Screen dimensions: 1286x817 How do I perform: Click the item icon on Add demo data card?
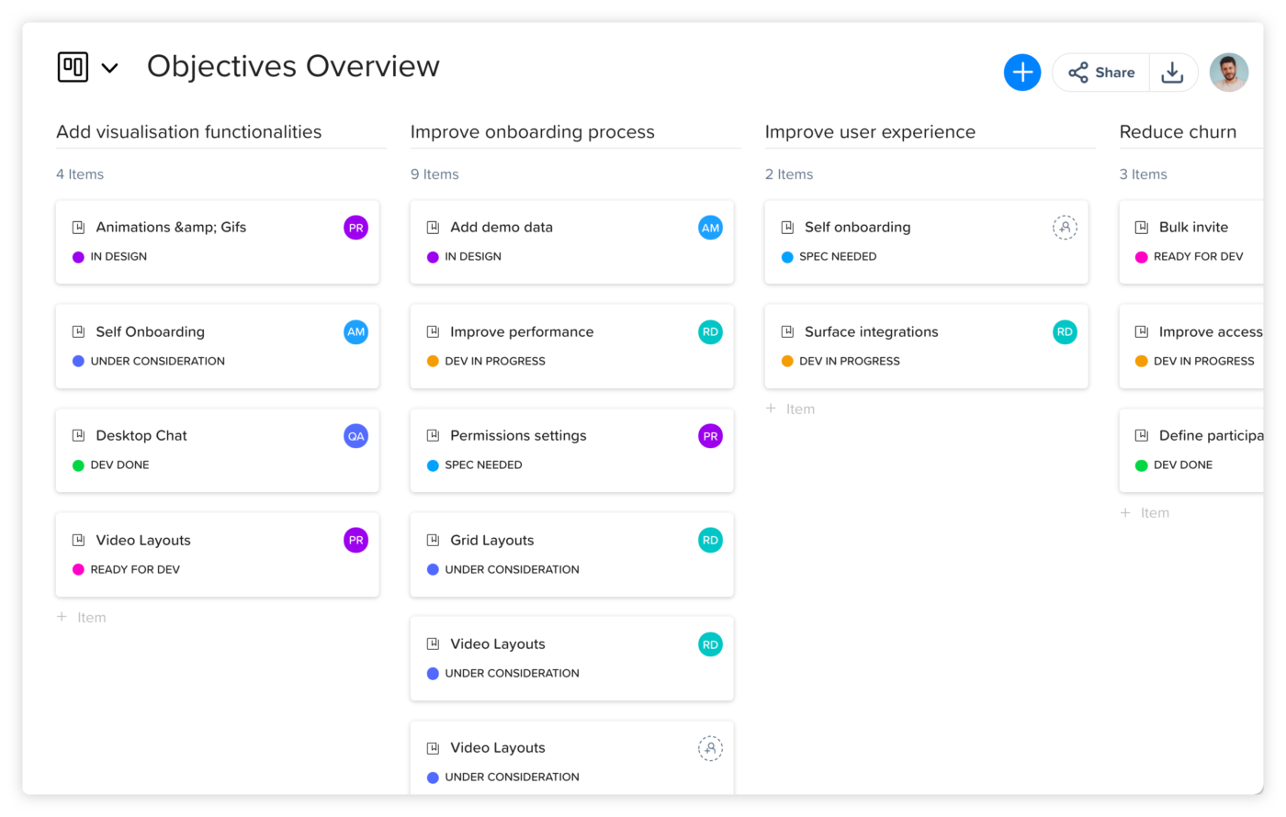tap(433, 228)
